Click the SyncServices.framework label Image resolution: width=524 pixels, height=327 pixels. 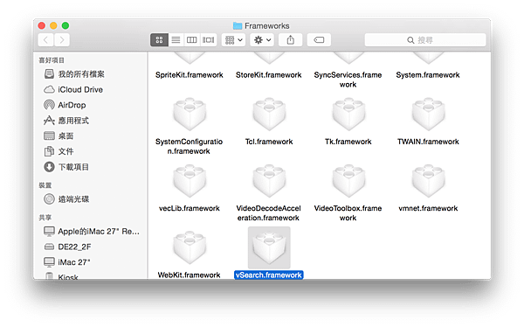click(x=348, y=80)
